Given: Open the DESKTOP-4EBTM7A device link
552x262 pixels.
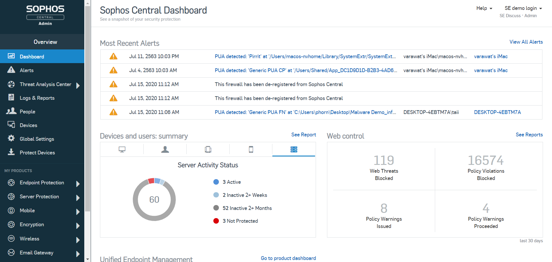Looking at the screenshot, I should (497, 112).
